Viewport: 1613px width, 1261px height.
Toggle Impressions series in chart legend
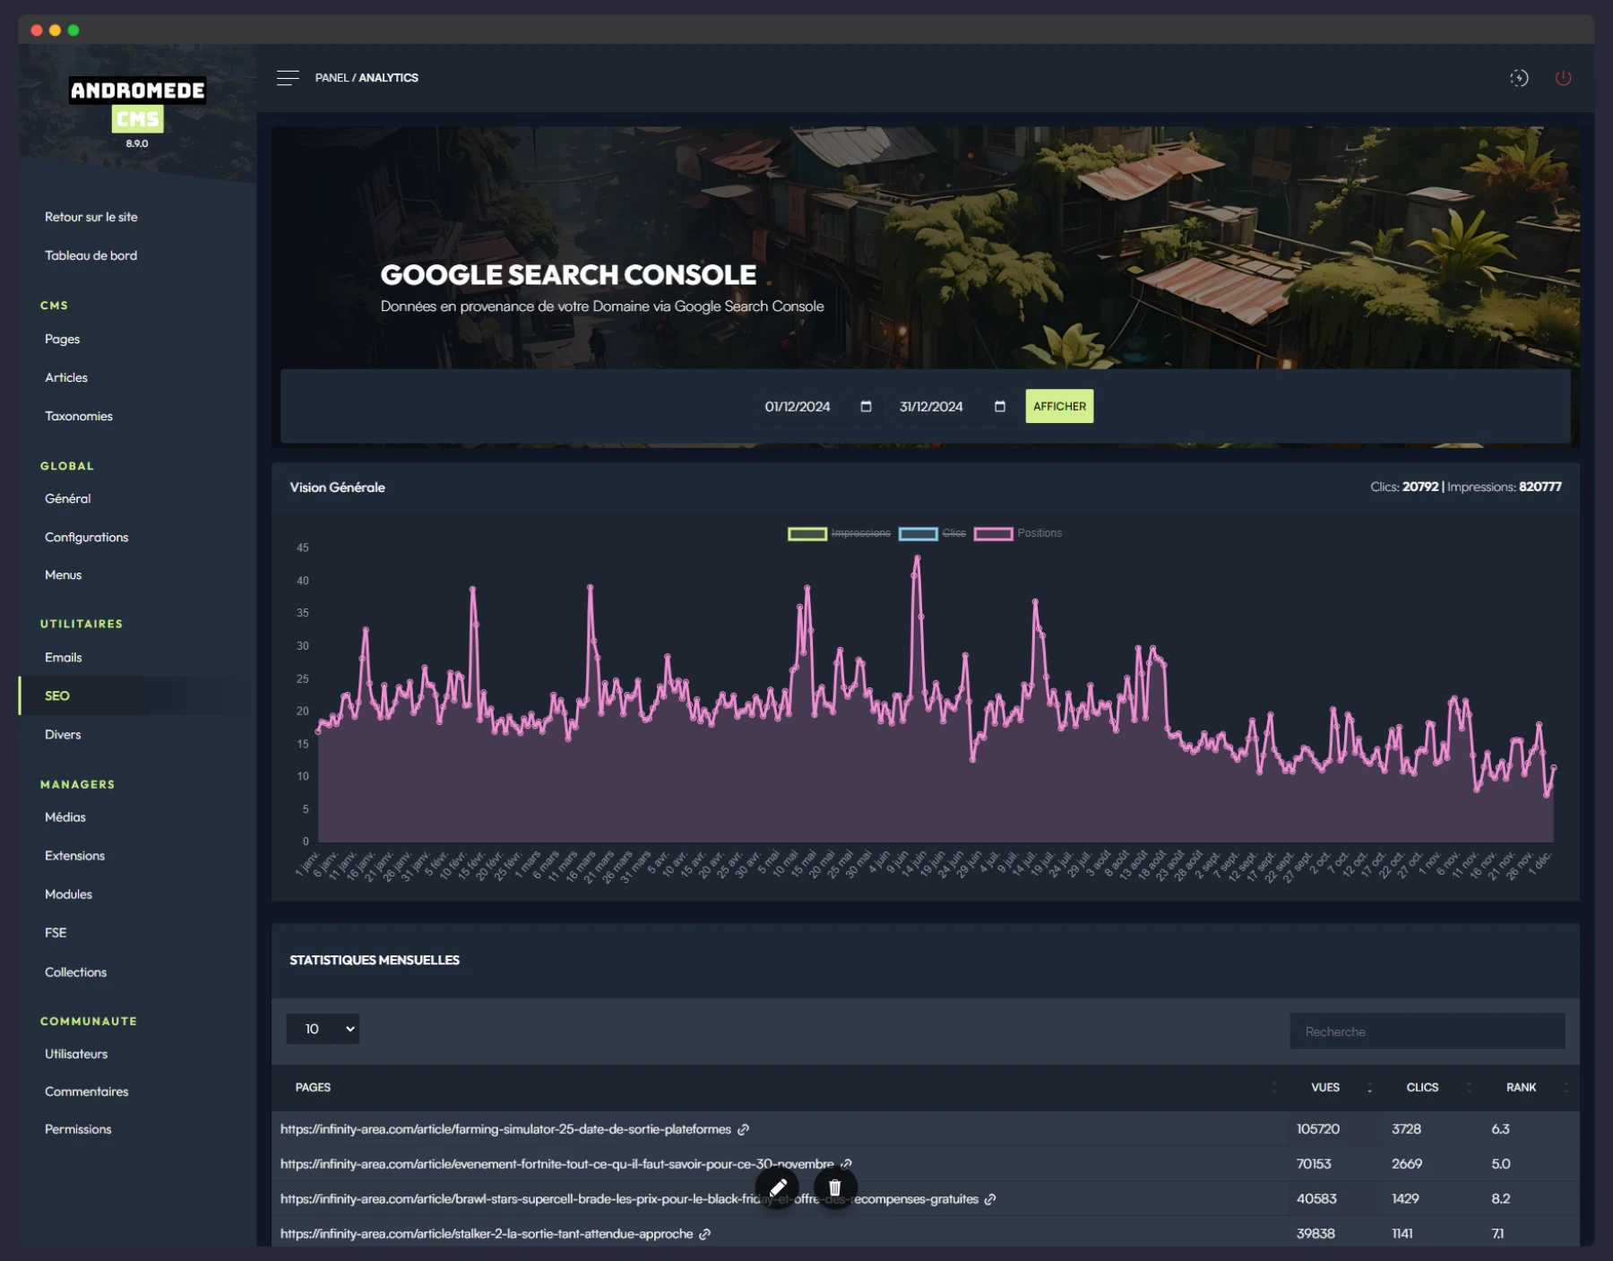pos(839,533)
